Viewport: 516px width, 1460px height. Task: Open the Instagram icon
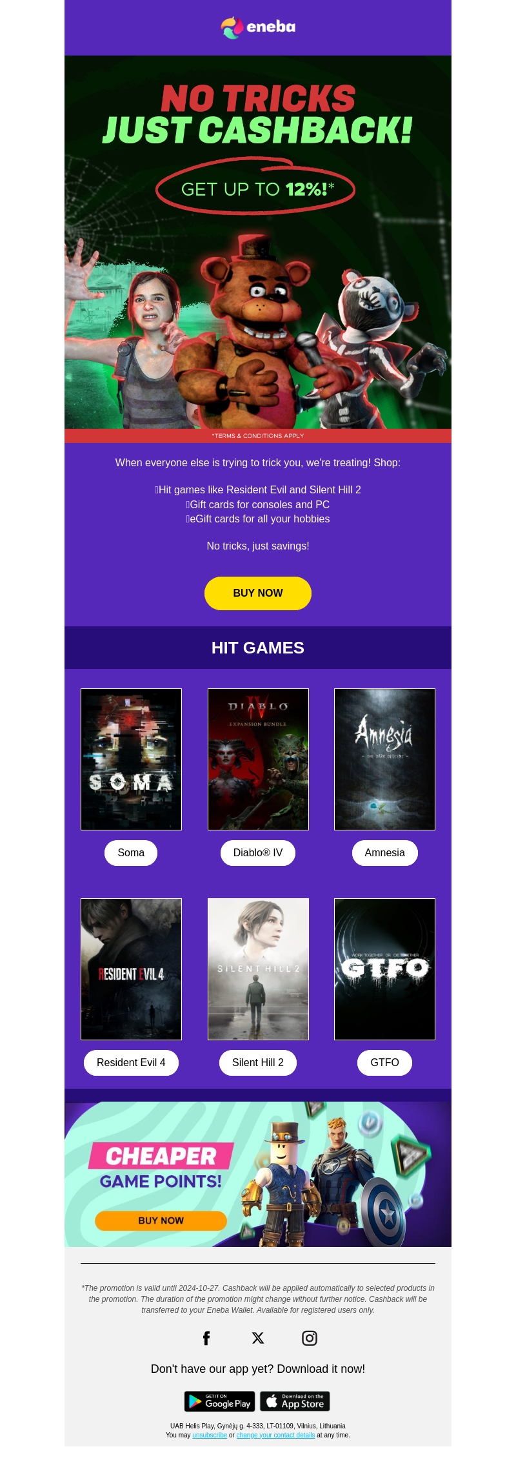tap(310, 1339)
